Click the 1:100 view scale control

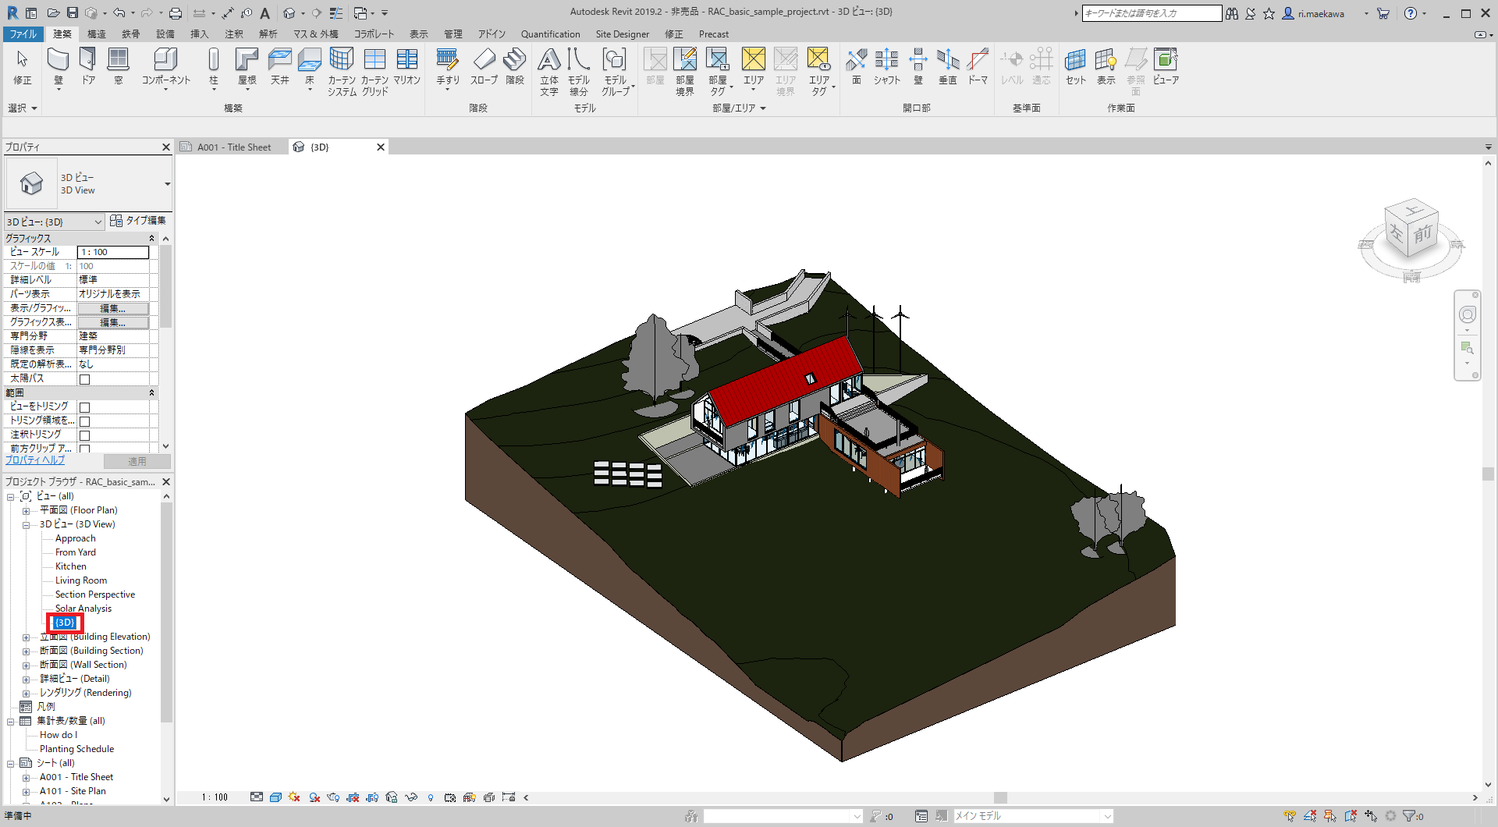click(x=215, y=797)
